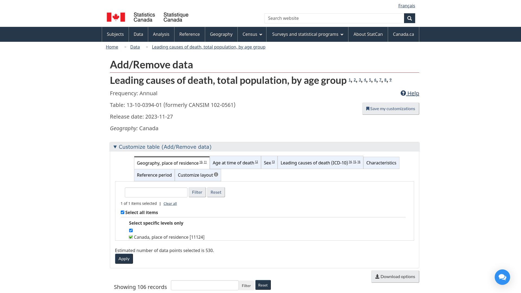Open Data breadcrumb link
The width and height of the screenshot is (521, 293).
coord(135,47)
